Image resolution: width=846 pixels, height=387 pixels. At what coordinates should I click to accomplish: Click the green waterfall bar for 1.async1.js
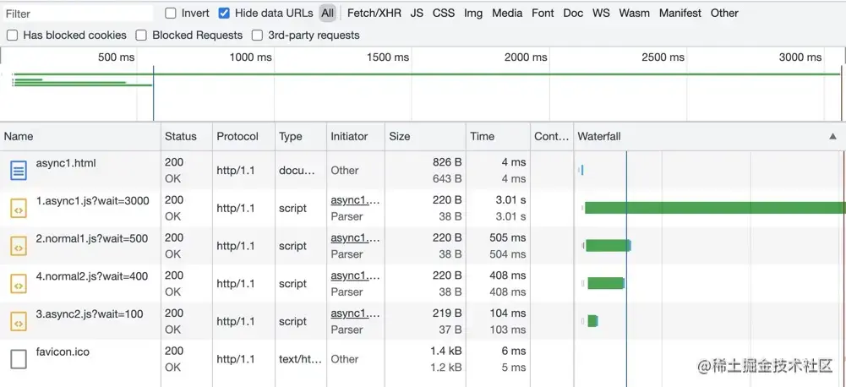tap(714, 208)
